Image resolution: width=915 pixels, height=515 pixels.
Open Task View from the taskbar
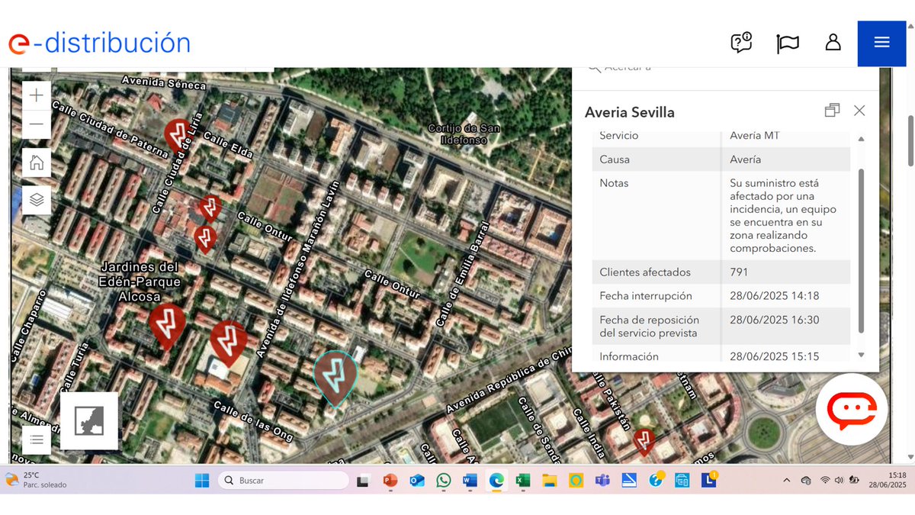[x=364, y=481]
